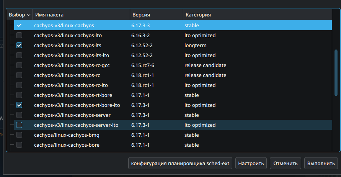Check the linux-cachyos-rc-lto 6.18.rc1-1 box

pyautogui.click(x=19, y=85)
